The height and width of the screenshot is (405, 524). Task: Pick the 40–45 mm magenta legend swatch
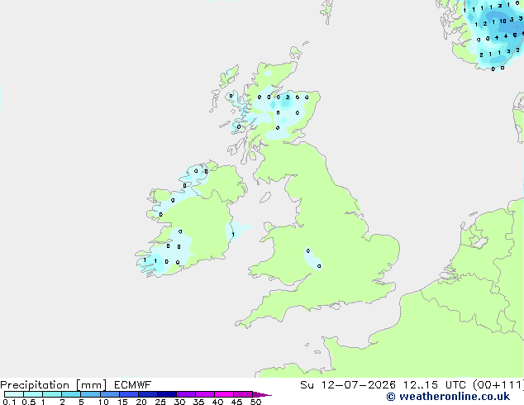(224, 394)
